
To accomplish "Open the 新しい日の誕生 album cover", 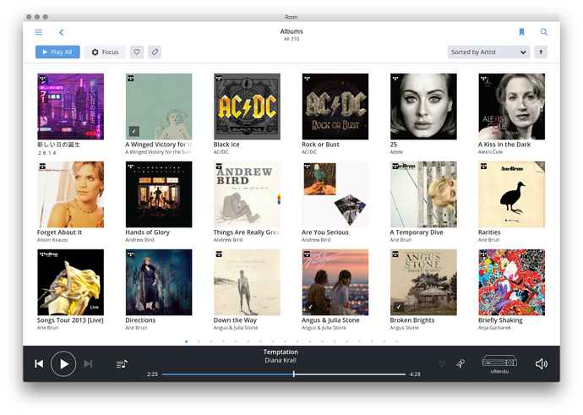I will tap(71, 106).
